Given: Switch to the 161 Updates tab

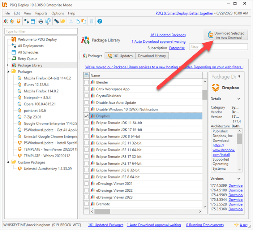Looking at the screenshot, I should pyautogui.click(x=120, y=56).
